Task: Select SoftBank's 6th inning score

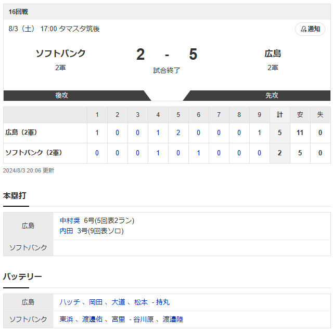Action: 198,153
